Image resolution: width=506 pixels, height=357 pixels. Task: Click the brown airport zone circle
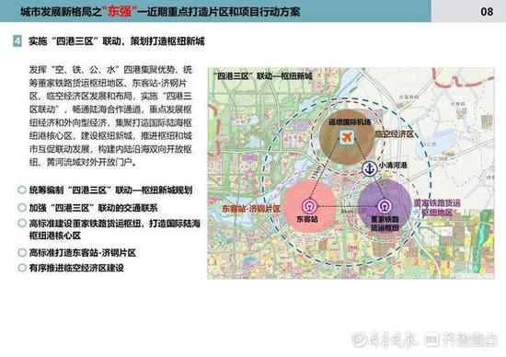pos(347,136)
